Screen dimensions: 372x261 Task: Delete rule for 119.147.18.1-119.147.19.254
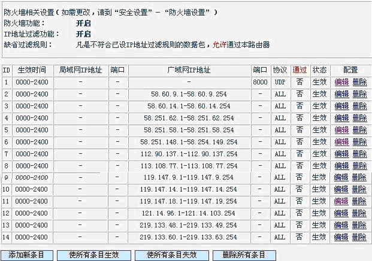[359, 201]
